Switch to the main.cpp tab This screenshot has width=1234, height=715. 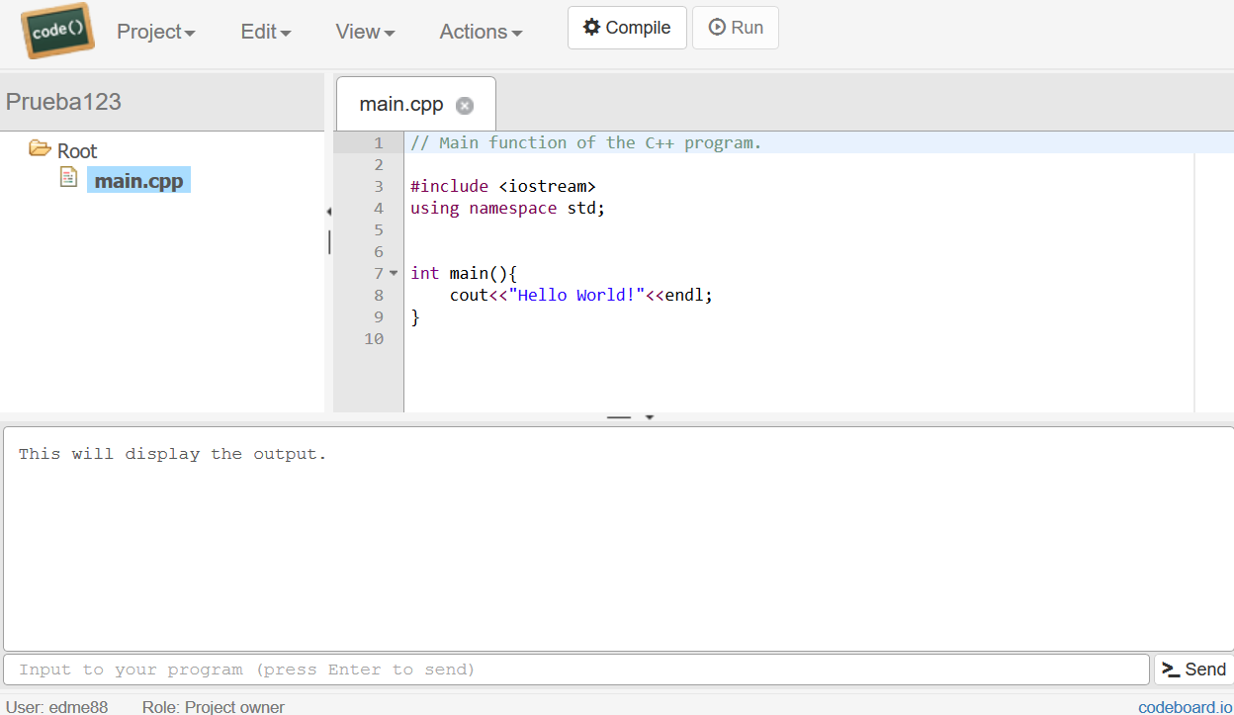click(399, 103)
